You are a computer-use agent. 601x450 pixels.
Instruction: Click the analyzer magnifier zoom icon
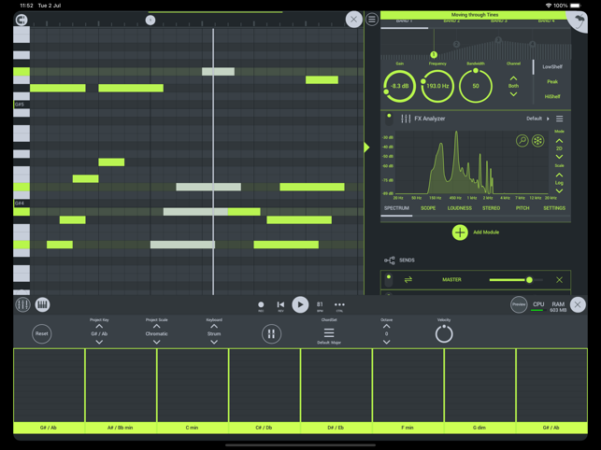(x=522, y=141)
